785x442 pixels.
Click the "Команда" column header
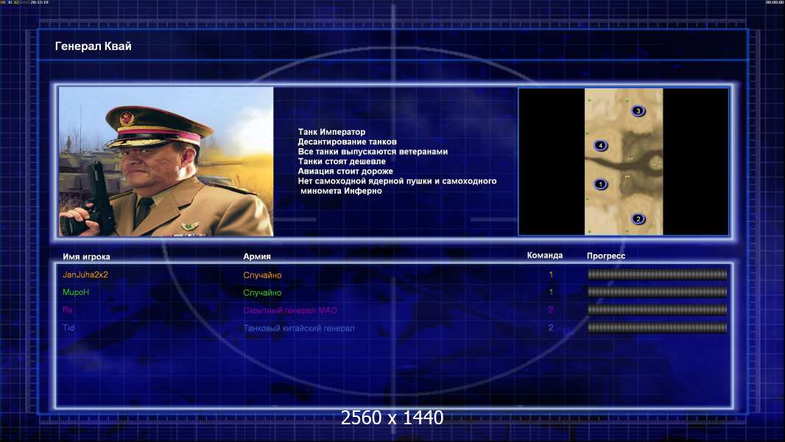545,256
